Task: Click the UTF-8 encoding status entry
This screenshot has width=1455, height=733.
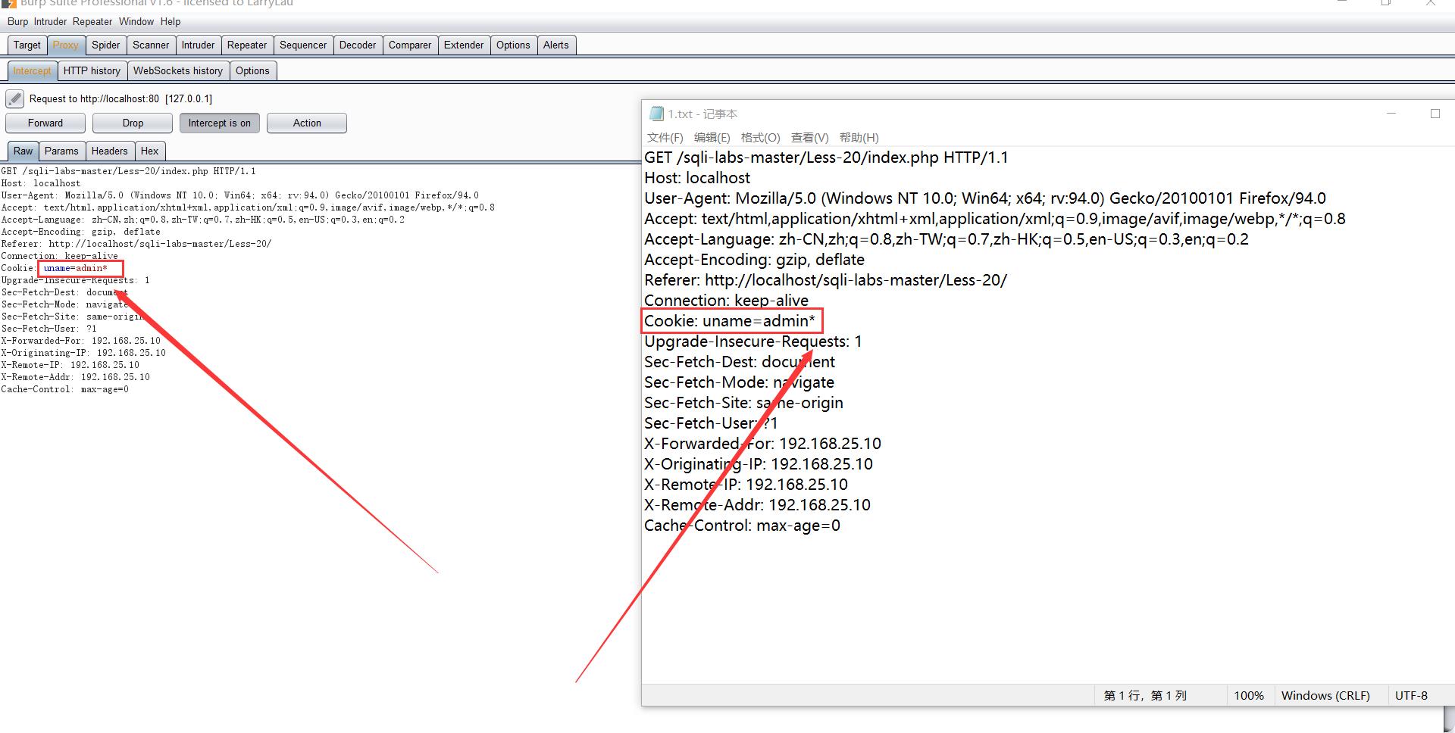Action: 1411,696
